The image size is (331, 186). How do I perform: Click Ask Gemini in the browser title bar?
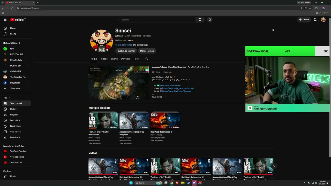click(x=304, y=3)
